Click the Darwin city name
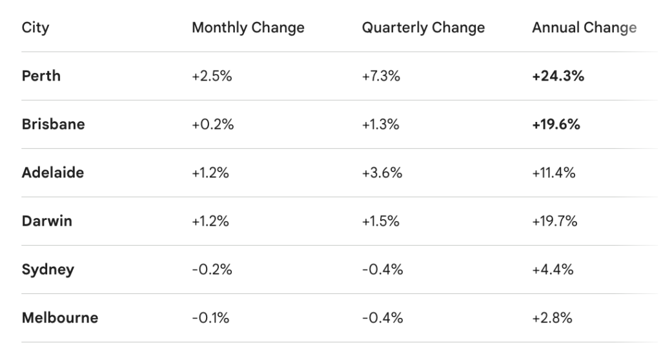 click(x=47, y=221)
